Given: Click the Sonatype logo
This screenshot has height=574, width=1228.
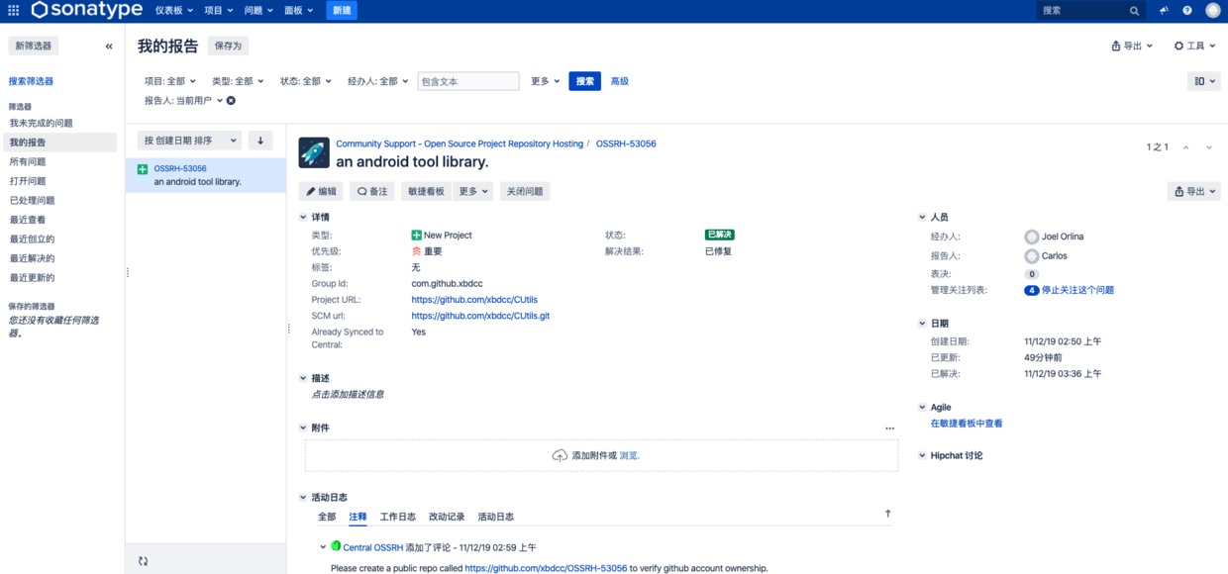Looking at the screenshot, I should [x=87, y=10].
